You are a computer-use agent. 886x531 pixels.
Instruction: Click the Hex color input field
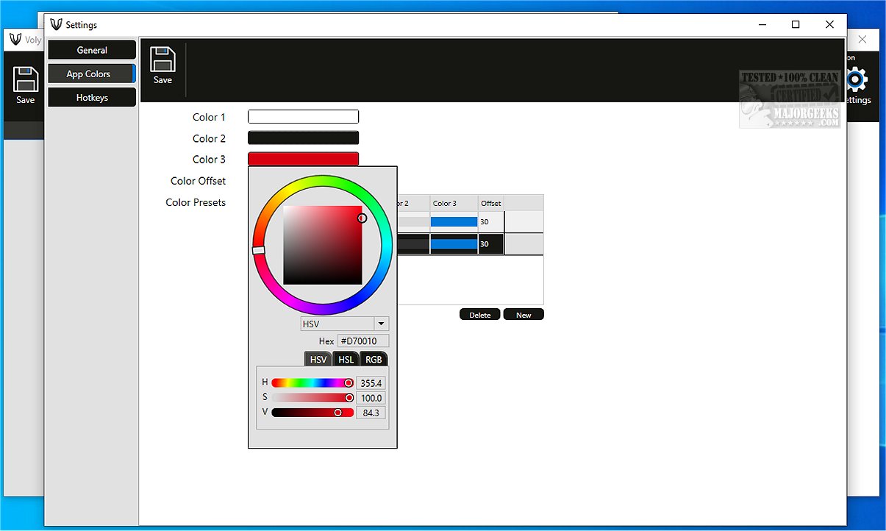[x=363, y=341]
